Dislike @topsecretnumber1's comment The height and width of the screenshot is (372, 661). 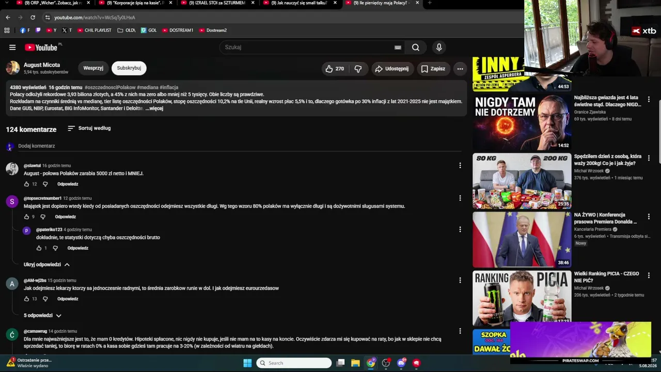[x=42, y=217]
